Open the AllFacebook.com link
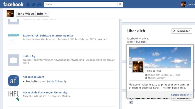 [x=33, y=77]
